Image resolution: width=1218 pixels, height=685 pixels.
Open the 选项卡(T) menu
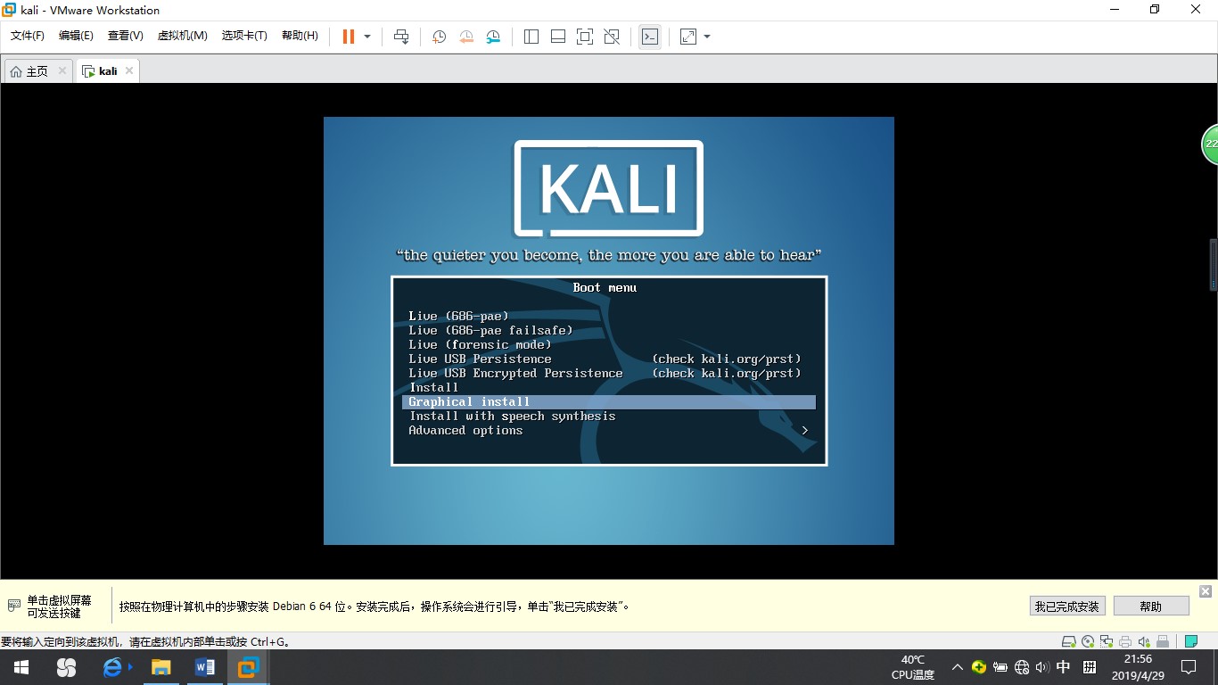[x=244, y=36]
